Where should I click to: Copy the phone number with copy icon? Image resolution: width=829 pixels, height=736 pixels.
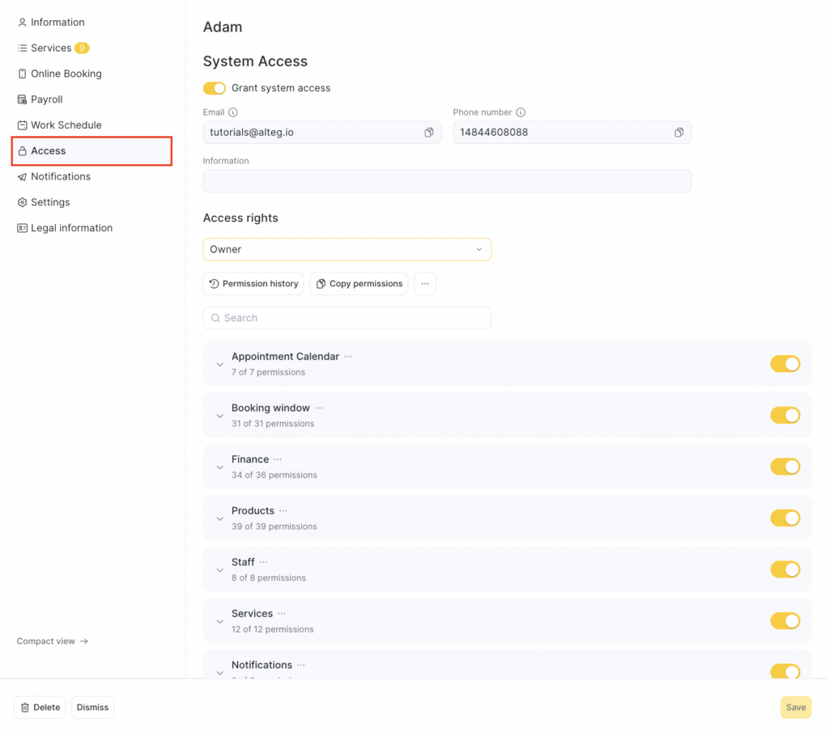pos(679,133)
